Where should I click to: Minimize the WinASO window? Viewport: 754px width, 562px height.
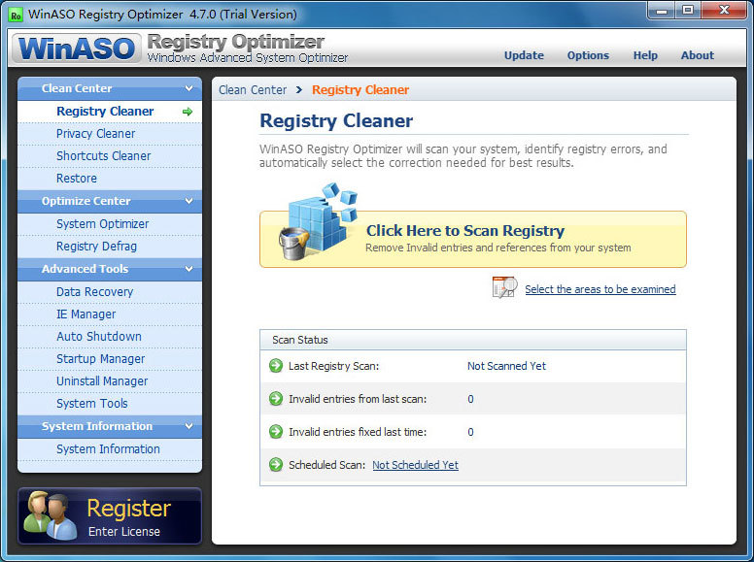tap(662, 11)
